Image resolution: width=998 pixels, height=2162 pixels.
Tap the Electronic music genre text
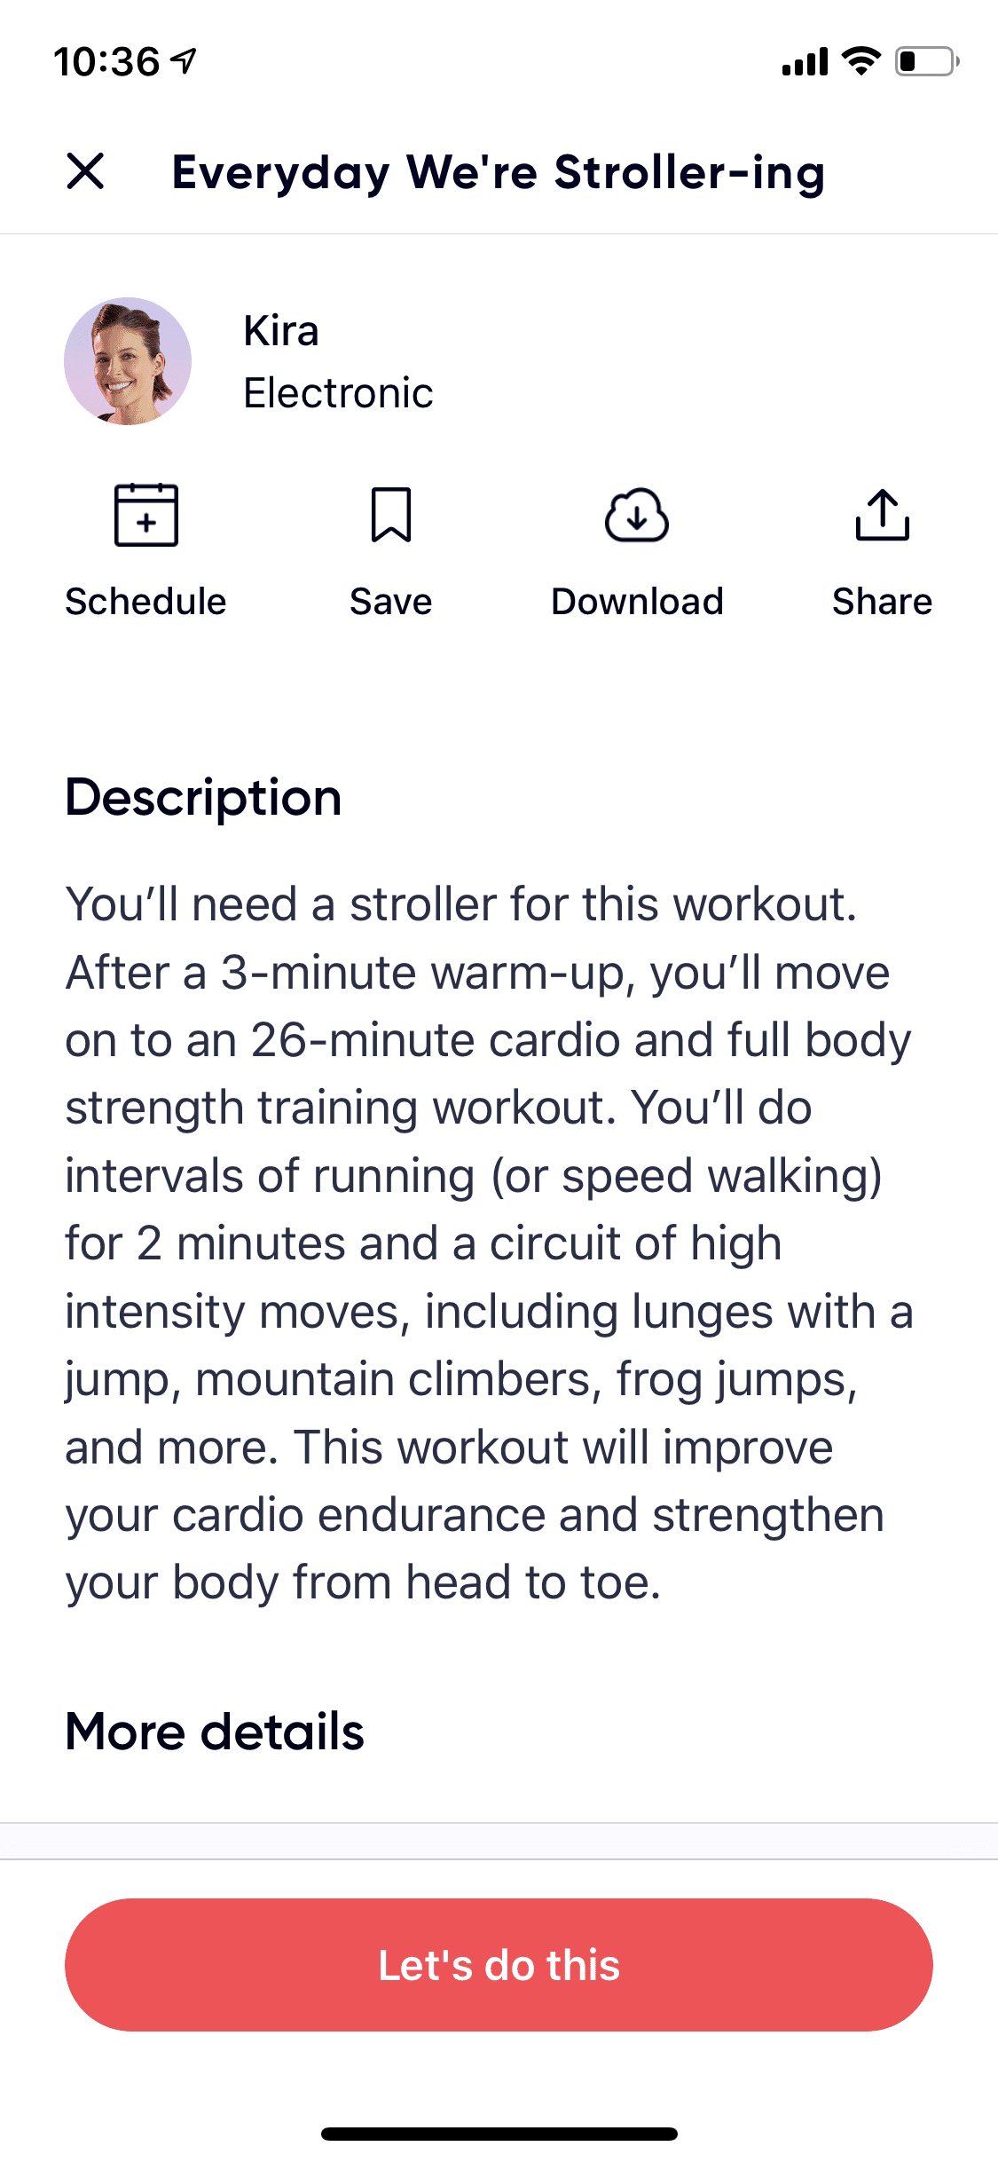[339, 393]
